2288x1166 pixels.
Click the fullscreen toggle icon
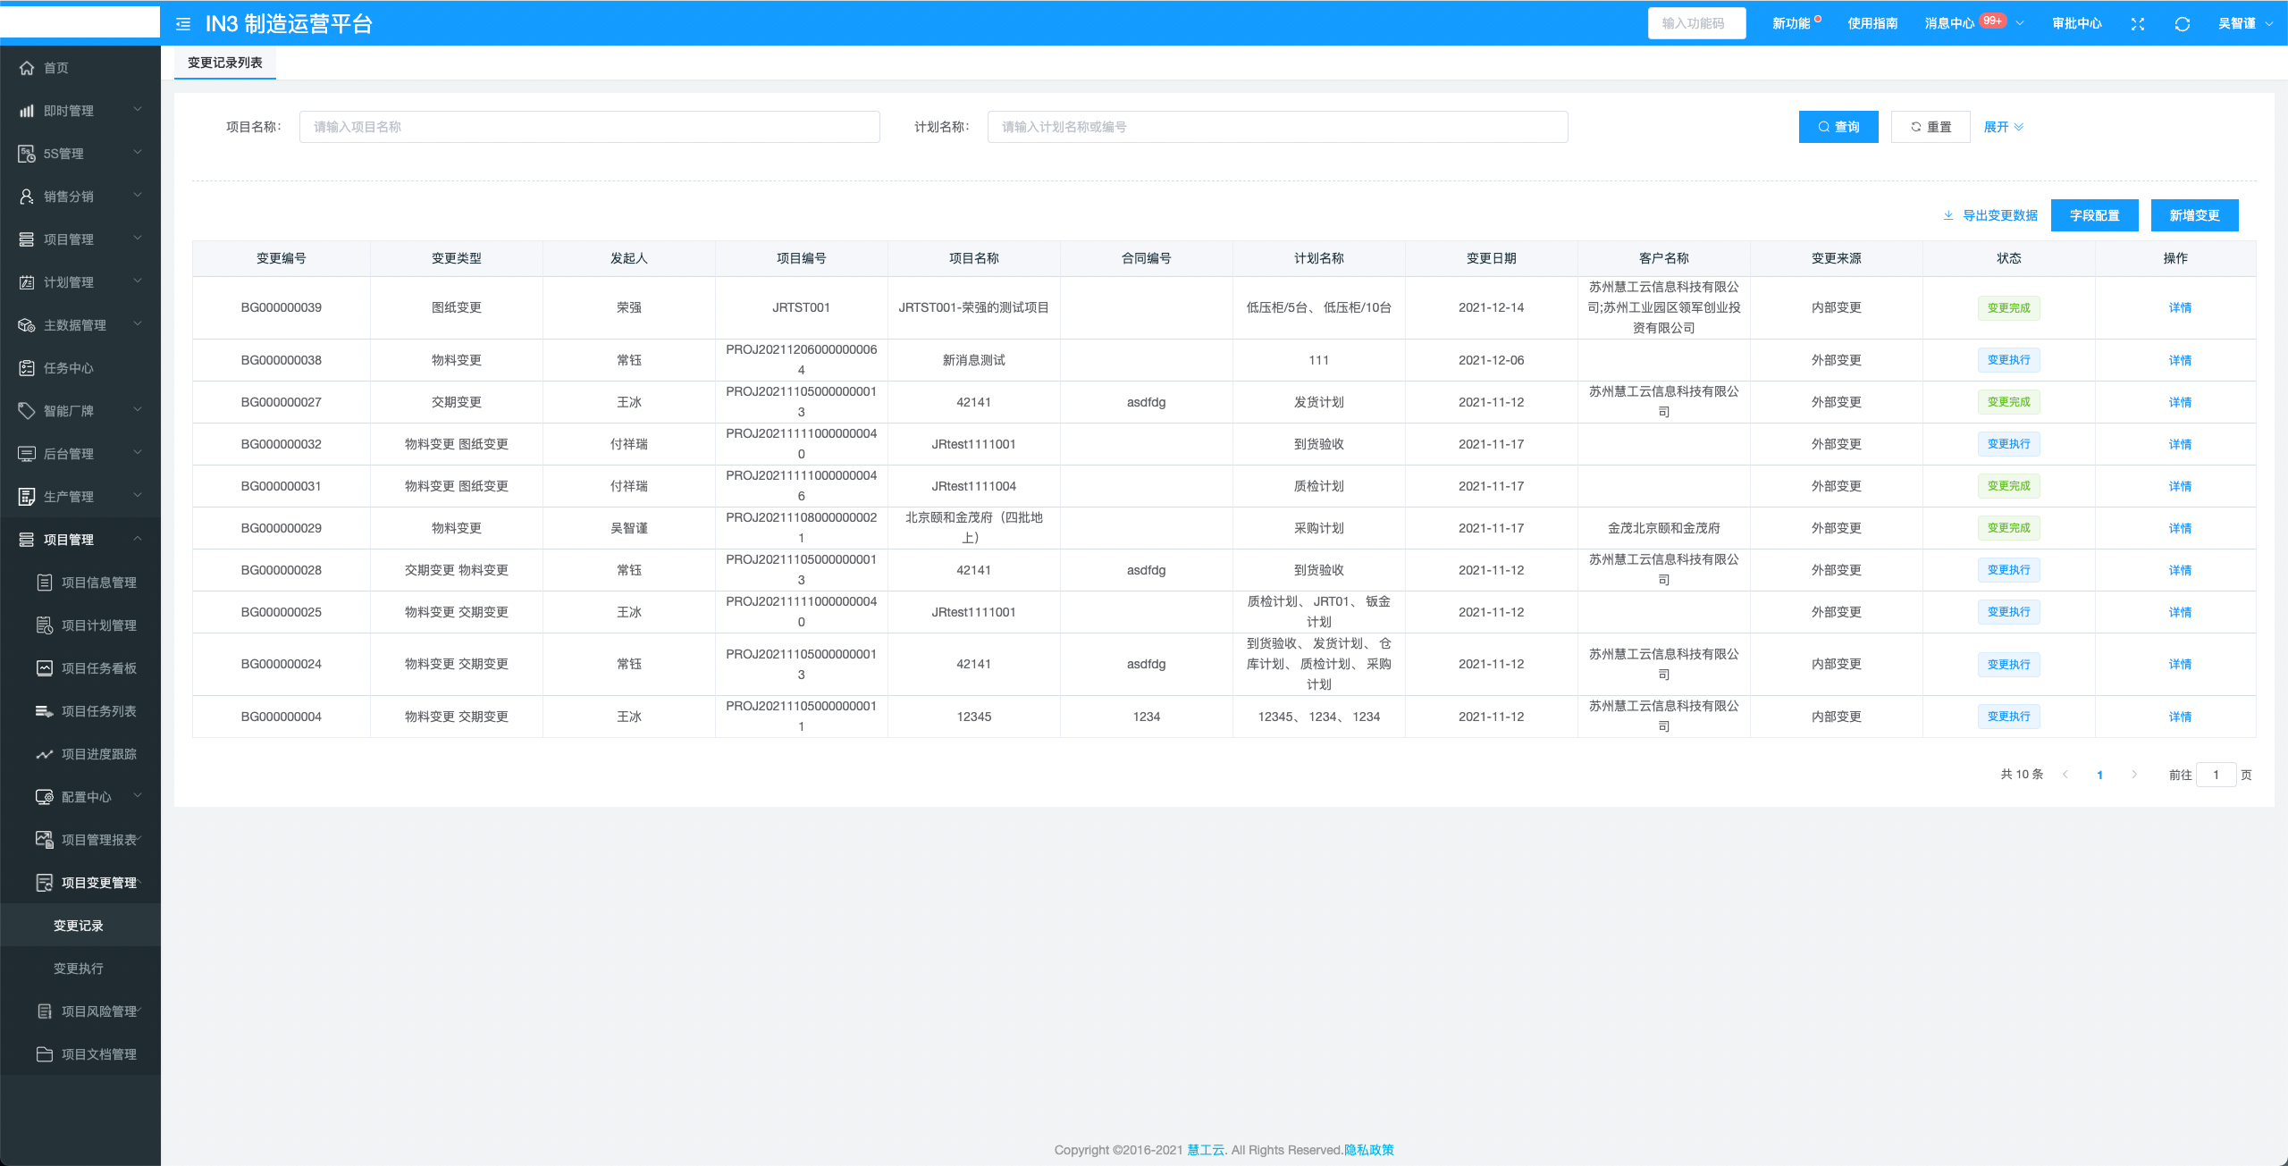click(x=2137, y=24)
